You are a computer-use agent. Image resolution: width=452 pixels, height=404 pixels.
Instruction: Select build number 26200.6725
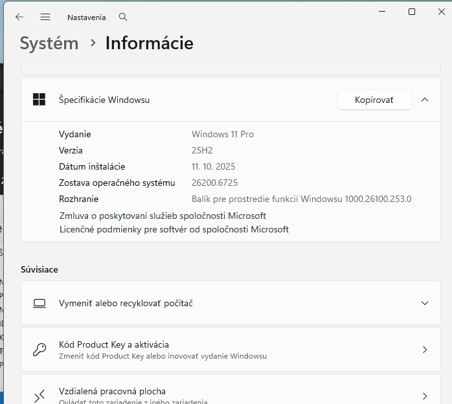tap(214, 183)
